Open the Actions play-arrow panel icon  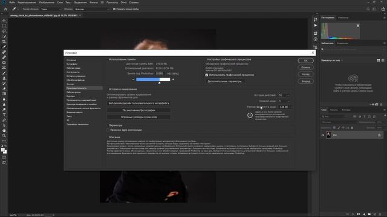[316, 25]
